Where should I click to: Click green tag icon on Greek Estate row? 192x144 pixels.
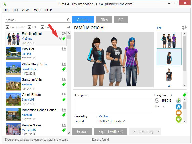[x=64, y=100]
